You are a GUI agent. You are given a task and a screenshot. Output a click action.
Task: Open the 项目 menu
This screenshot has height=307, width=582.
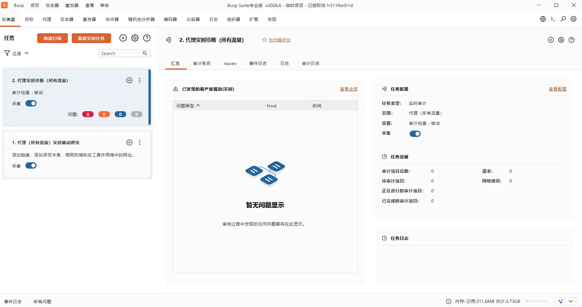[35, 5]
